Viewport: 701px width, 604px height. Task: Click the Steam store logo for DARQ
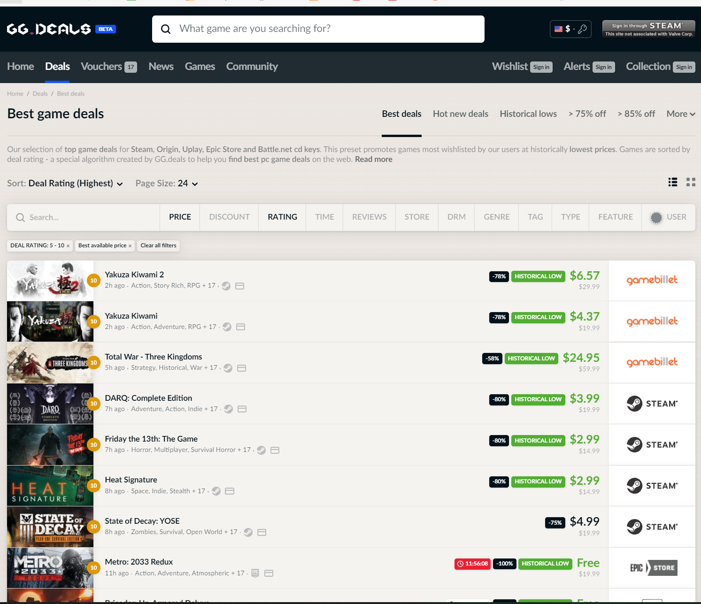652,404
